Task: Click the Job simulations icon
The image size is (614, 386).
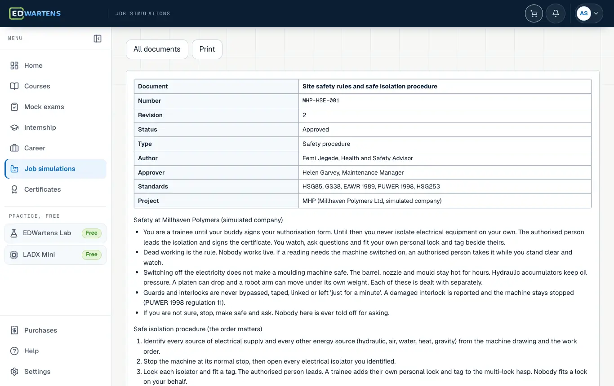Action: (14, 169)
